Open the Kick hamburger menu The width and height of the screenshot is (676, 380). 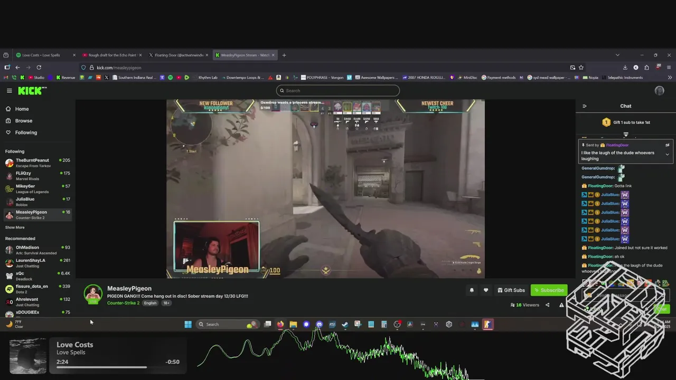pos(9,91)
